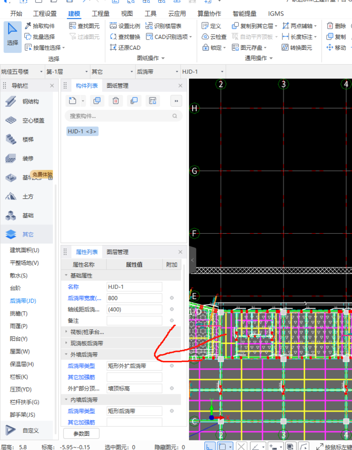Screen dimensions: 352x450
Task: Click 参数图 button
Action: (81, 433)
